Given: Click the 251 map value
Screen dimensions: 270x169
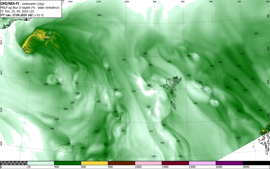Looking at the screenshot, I should tap(124, 60).
